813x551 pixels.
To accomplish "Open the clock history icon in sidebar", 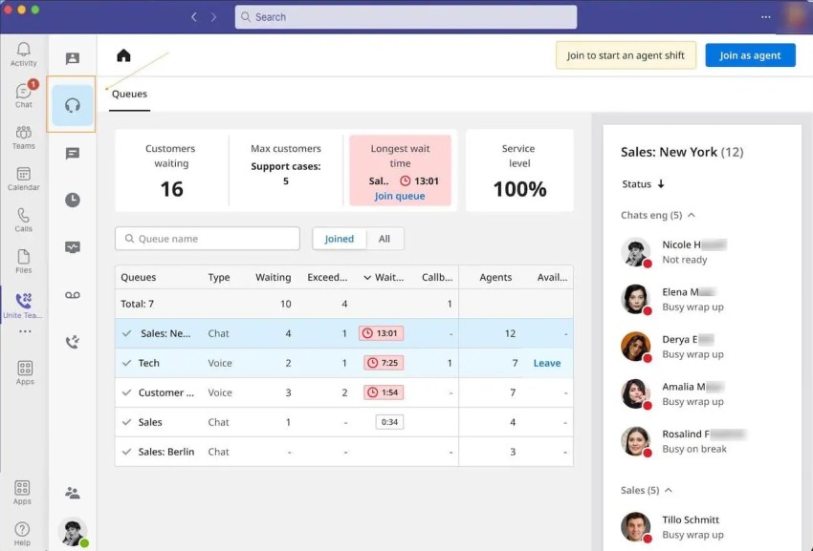I will pos(73,200).
